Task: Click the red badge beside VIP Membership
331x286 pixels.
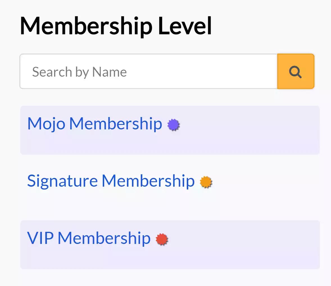Action: click(x=162, y=239)
